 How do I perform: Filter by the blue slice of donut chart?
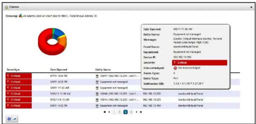click(x=58, y=33)
